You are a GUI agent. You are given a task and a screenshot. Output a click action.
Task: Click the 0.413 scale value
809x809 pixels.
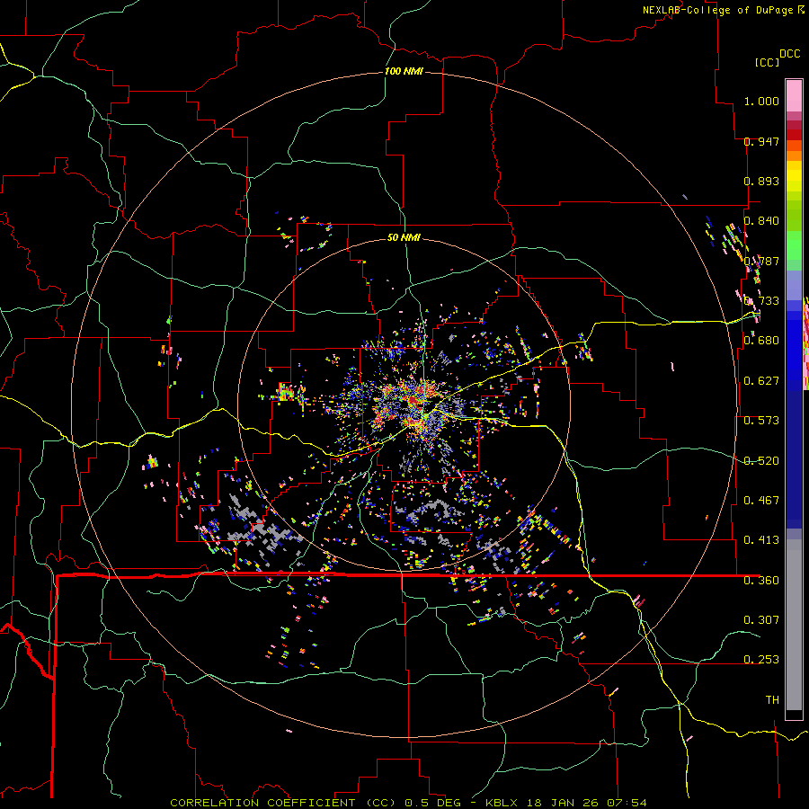761,540
